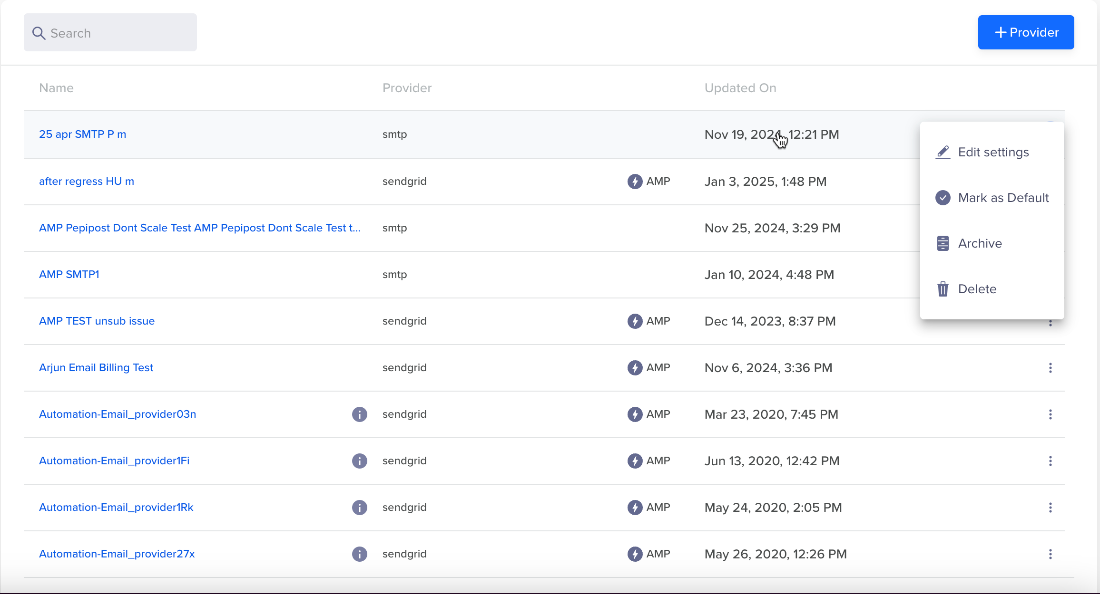Click the date 'Jan 3, 2025, 1:48 PM'
The image size is (1100, 595).
point(766,182)
